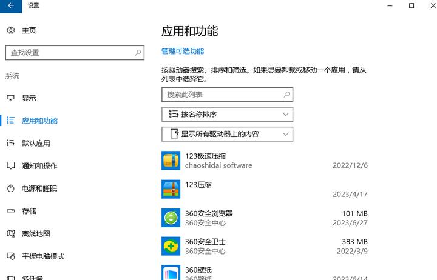Click the 系统 section label in sidebar
437x280 pixels.
click(x=12, y=76)
